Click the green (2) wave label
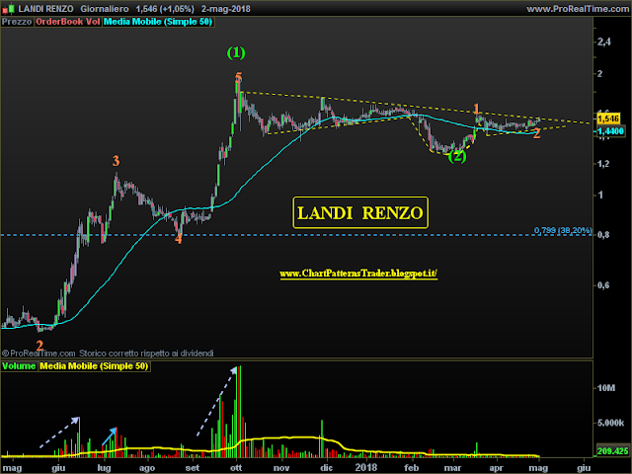Image resolution: width=632 pixels, height=474 pixels. (457, 156)
